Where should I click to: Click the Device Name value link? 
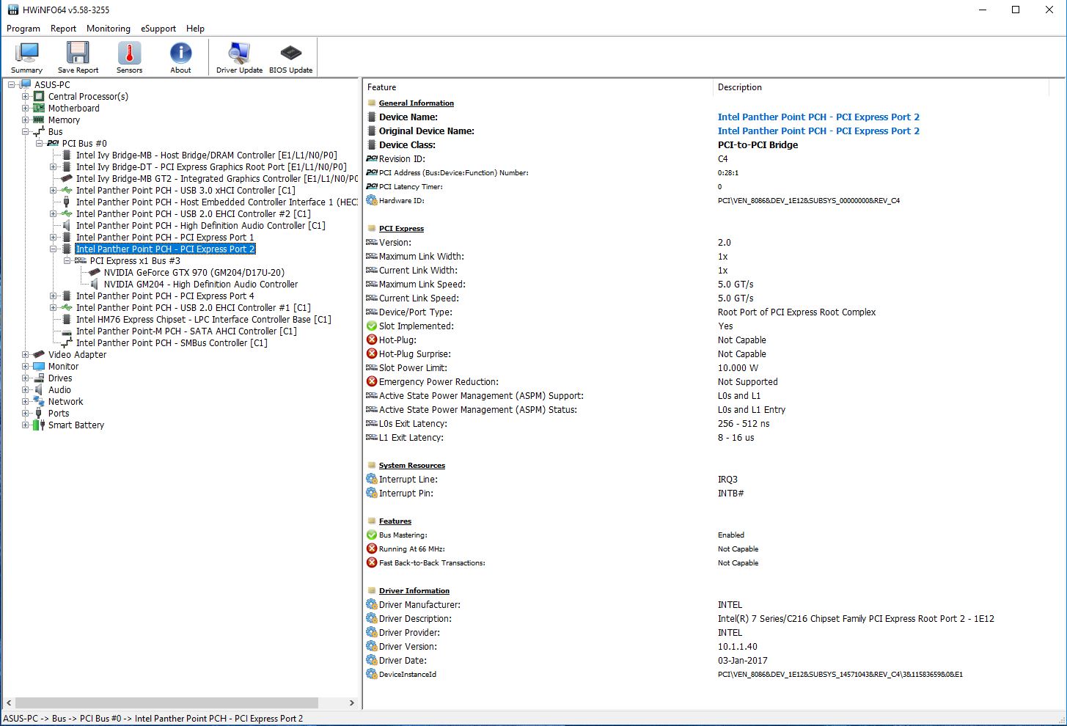pyautogui.click(x=818, y=117)
